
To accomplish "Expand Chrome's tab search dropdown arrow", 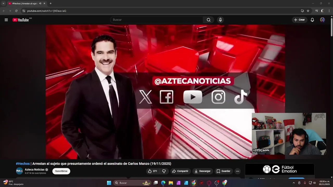I will [x=3, y=3].
